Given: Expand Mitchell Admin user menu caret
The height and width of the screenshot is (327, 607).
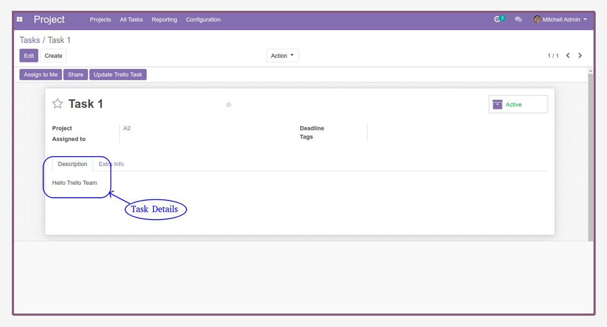Looking at the screenshot, I should coord(585,19).
